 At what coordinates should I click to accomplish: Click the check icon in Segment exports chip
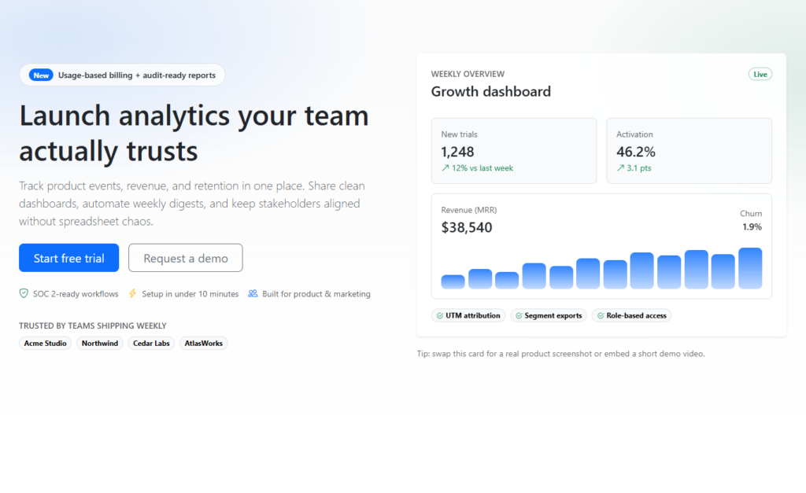518,316
